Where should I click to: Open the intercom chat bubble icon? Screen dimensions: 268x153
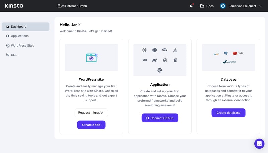click(x=259, y=144)
